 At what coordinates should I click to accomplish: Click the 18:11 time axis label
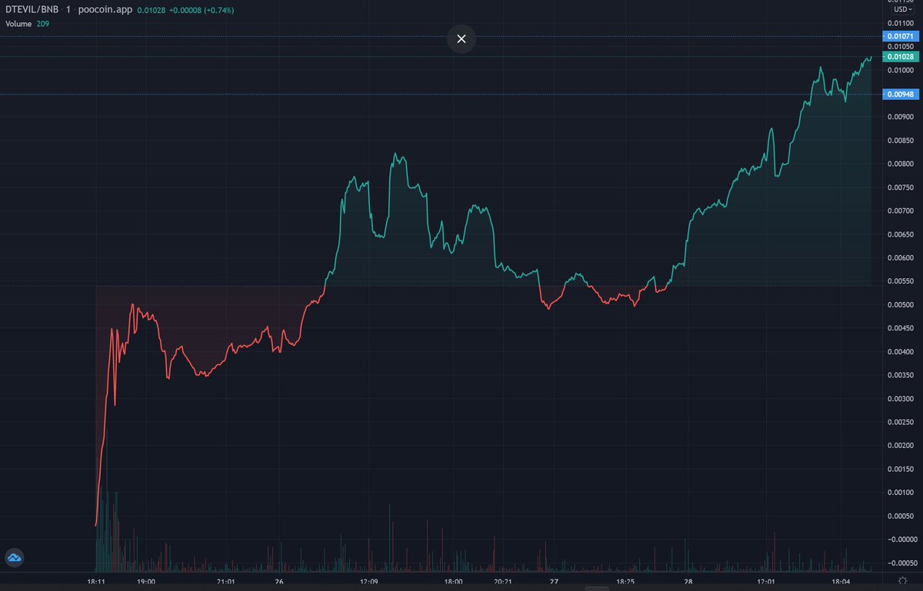point(96,582)
